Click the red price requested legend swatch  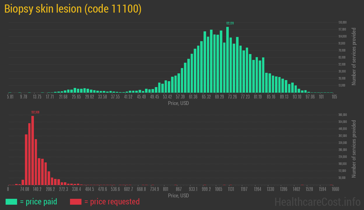tap(76, 202)
